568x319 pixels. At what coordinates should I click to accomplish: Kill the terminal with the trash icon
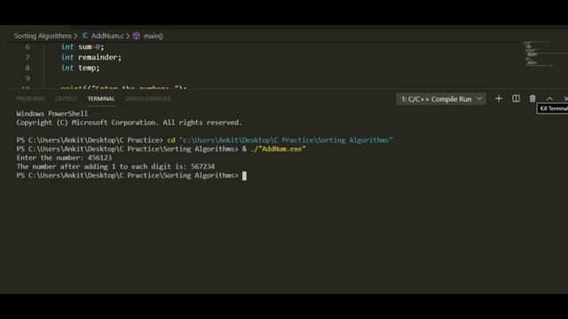pyautogui.click(x=532, y=98)
